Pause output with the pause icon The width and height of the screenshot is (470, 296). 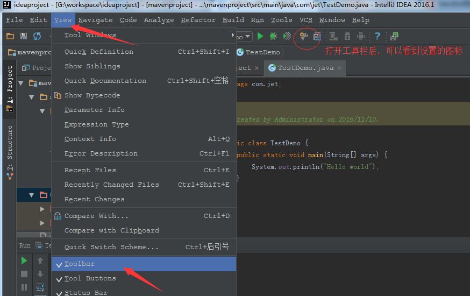coord(24,287)
